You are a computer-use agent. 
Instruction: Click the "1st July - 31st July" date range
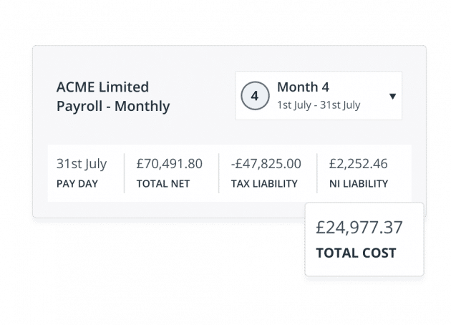point(319,105)
